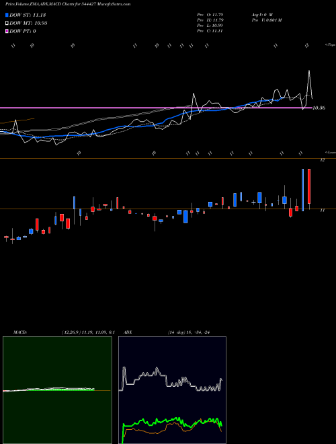Click the 'Pre H: 11.79' high value
336x444 pixels.
210,20
